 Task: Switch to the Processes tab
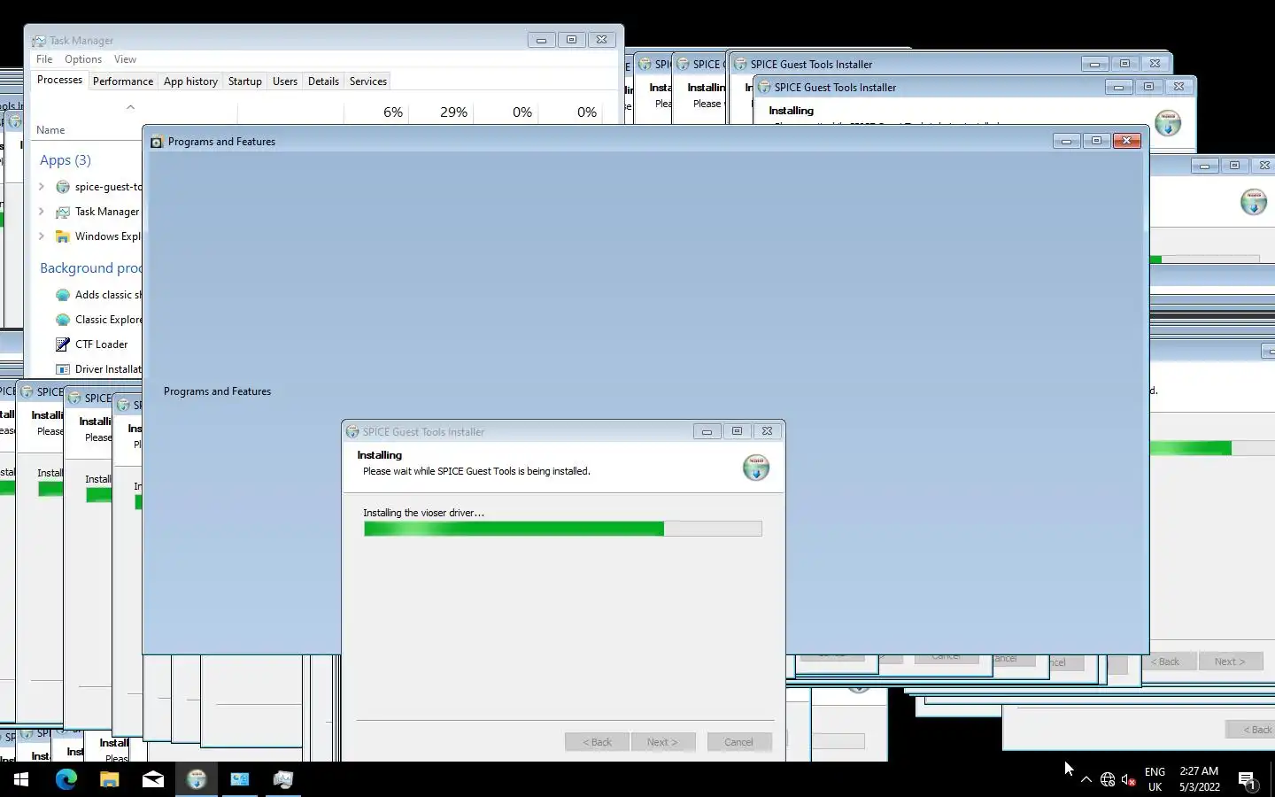pyautogui.click(x=59, y=80)
